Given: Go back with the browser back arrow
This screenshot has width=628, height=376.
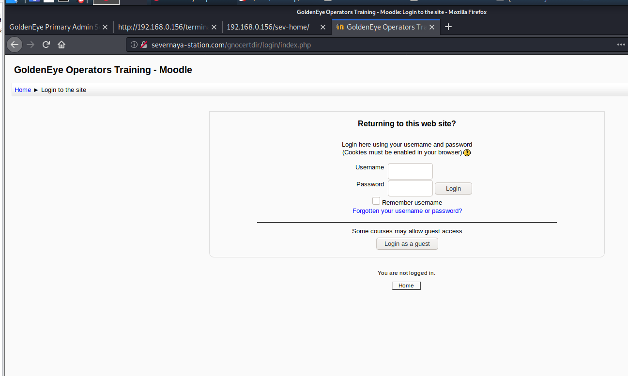Looking at the screenshot, I should click(x=15, y=45).
